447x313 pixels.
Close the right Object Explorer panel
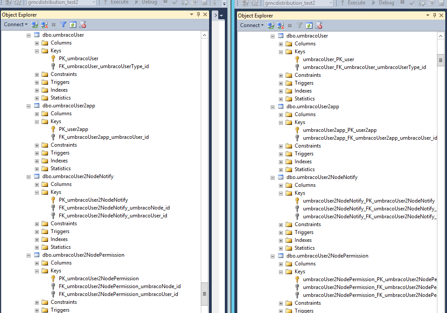[441, 15]
